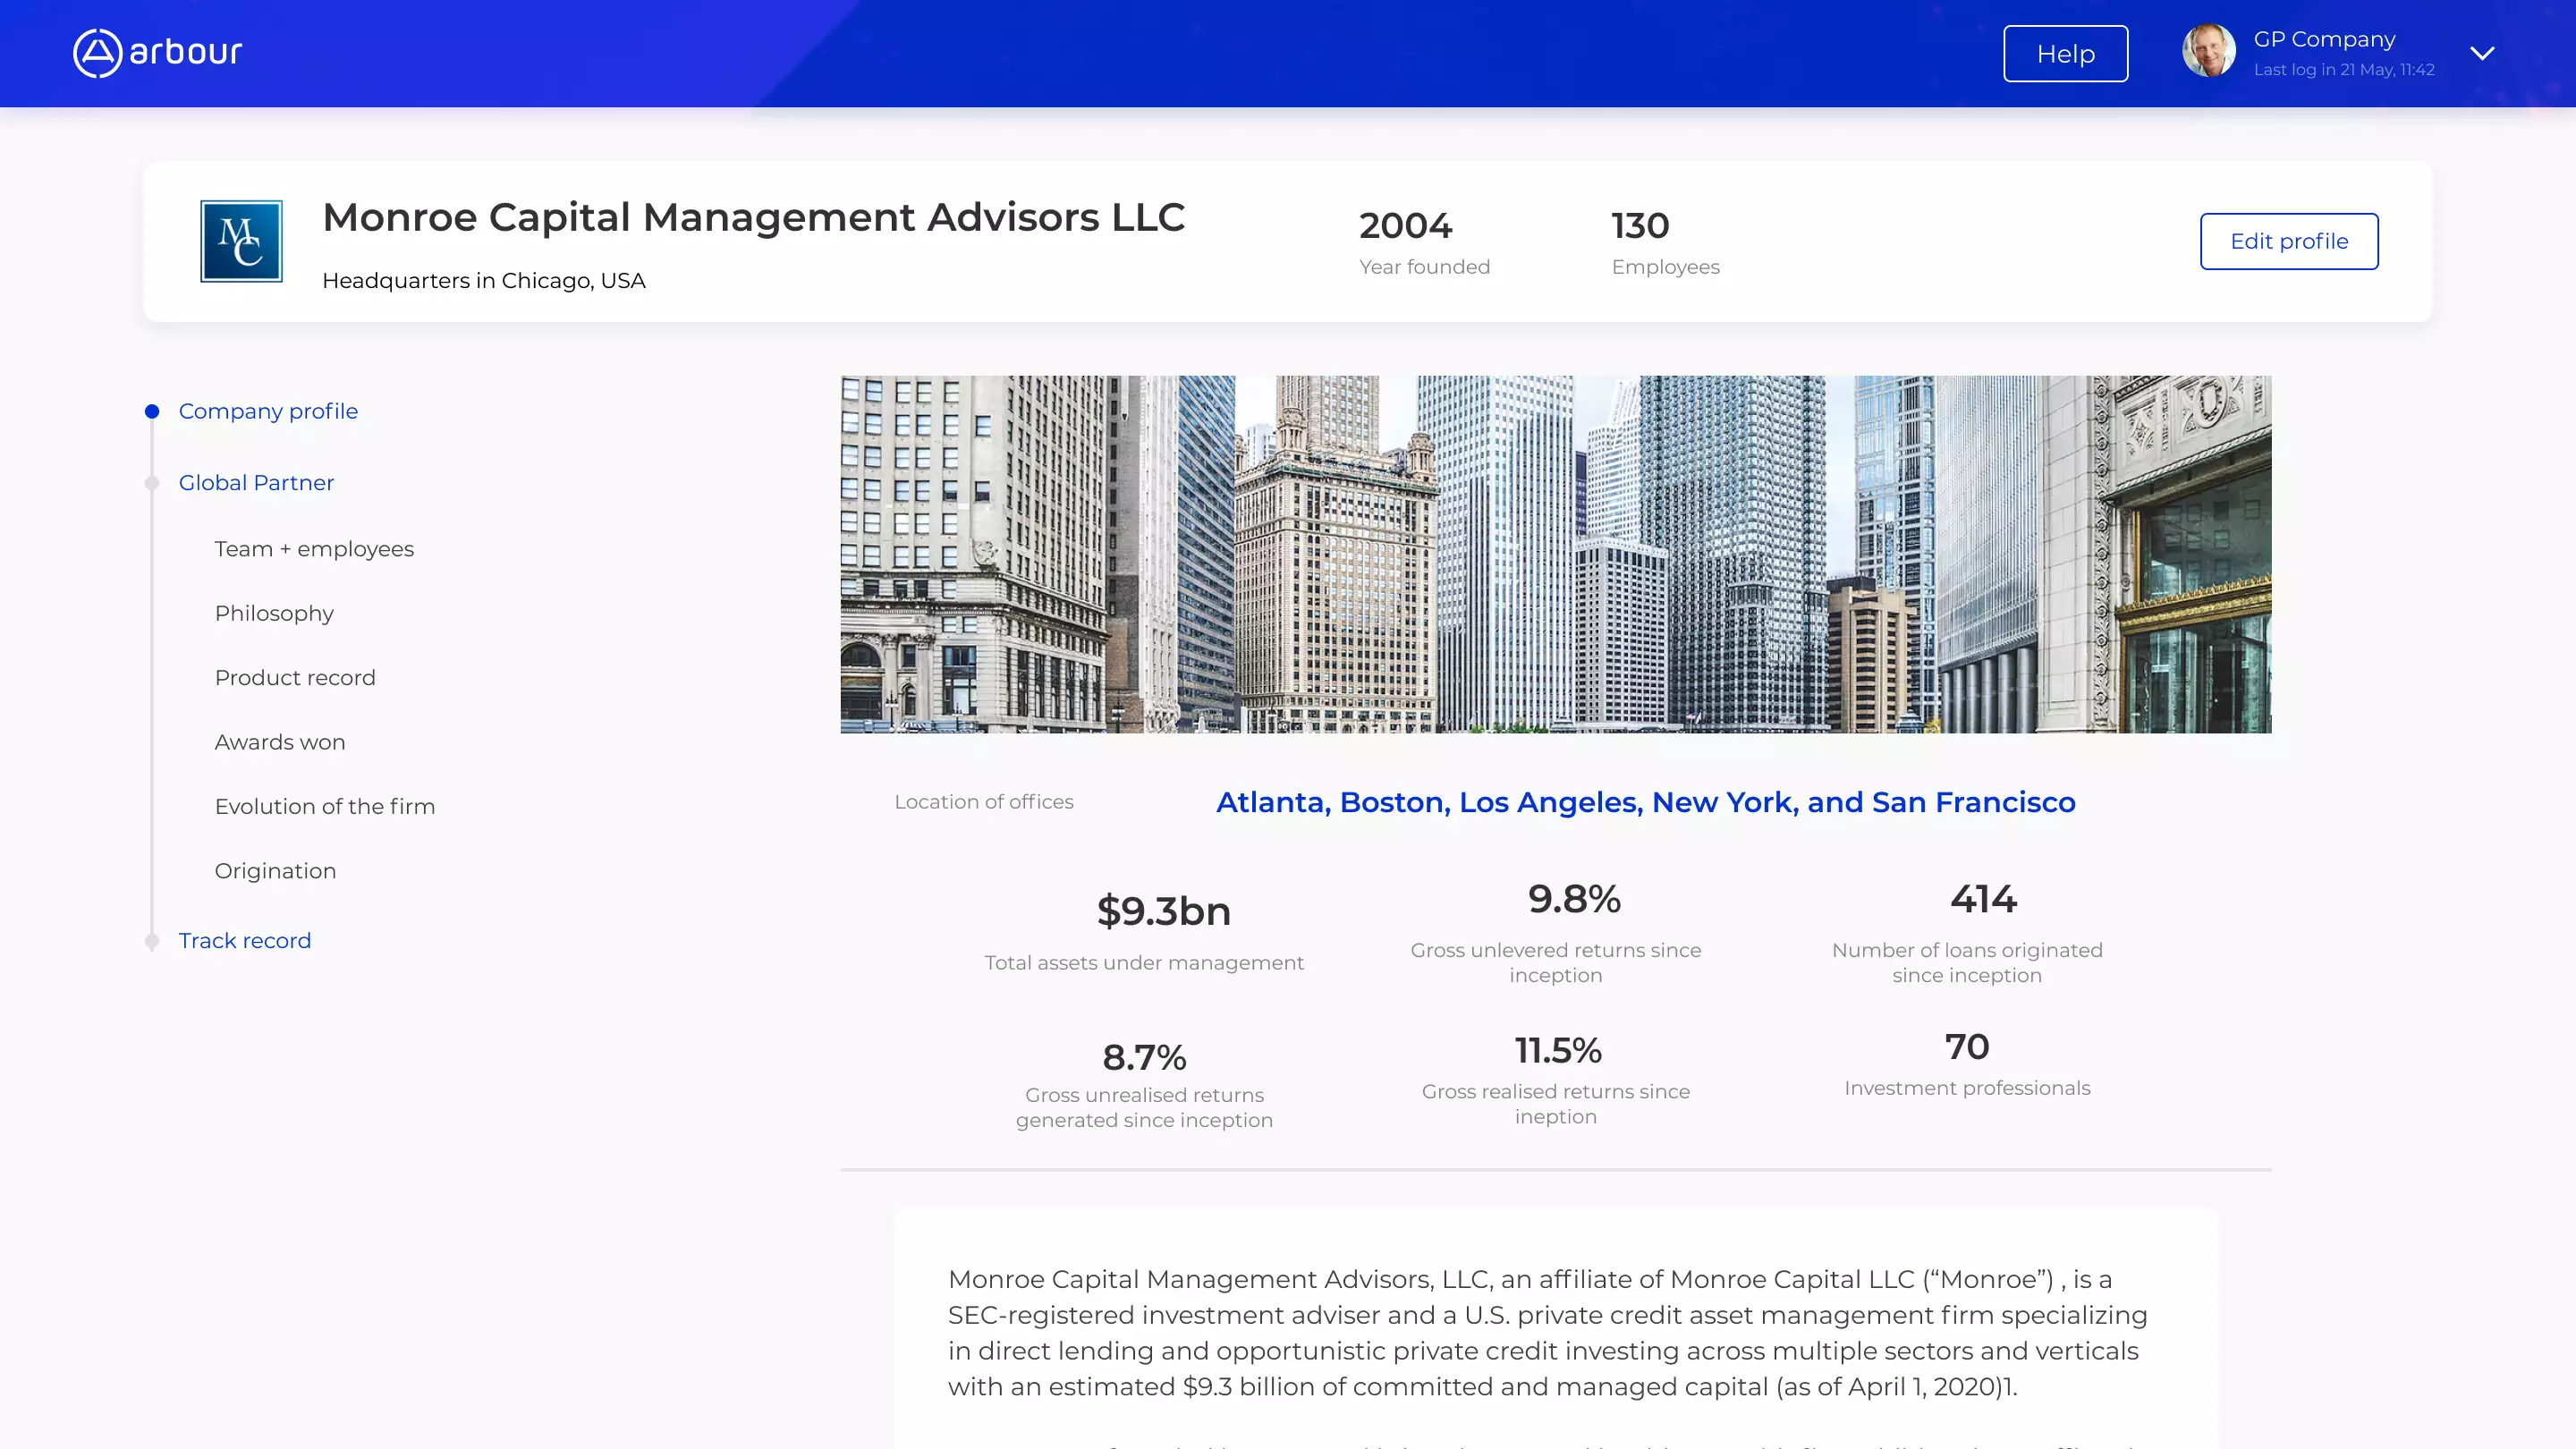
Task: Open Evolution of the firm
Action: [x=325, y=806]
